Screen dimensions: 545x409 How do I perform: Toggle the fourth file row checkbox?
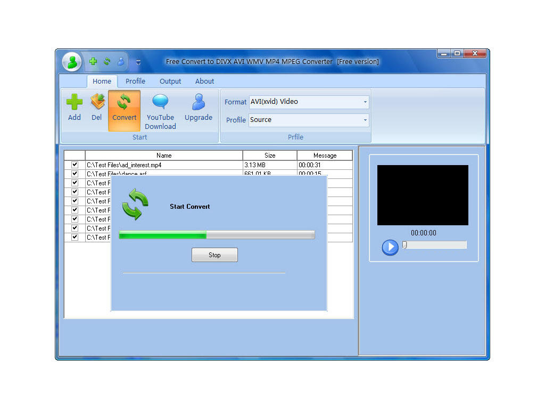[x=75, y=192]
